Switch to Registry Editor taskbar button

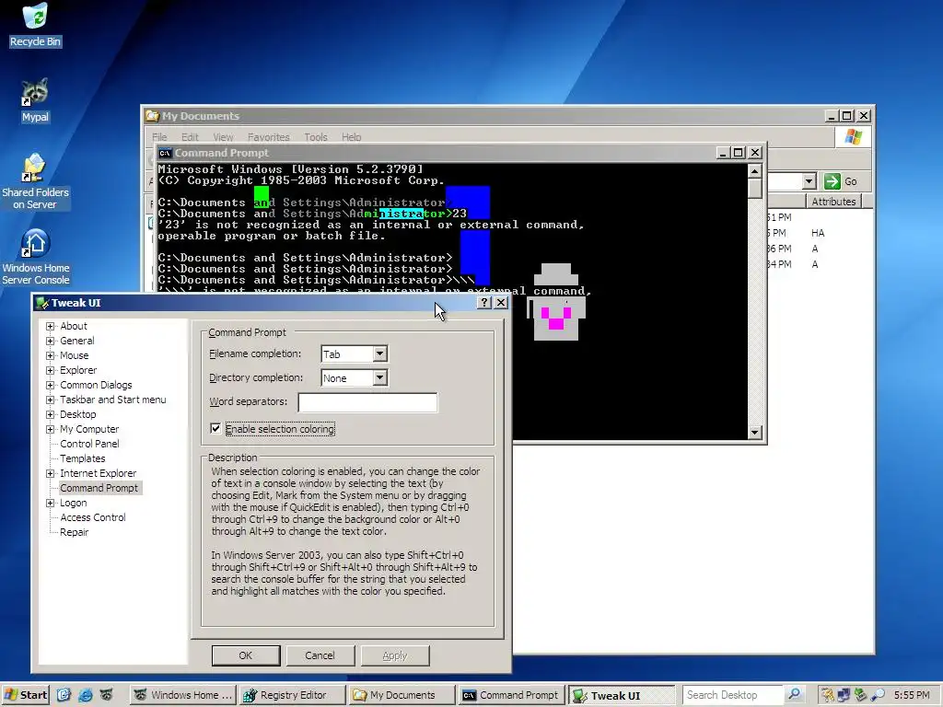click(292, 695)
